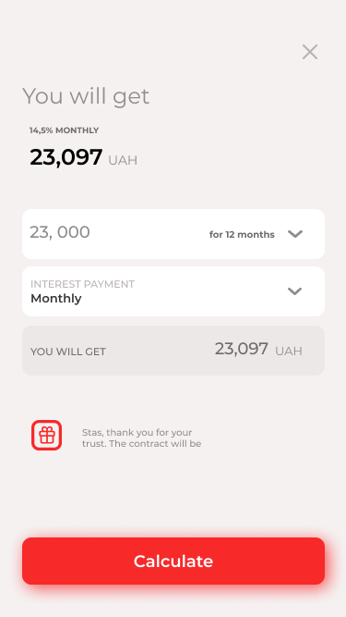This screenshot has height=617, width=346.
Task: Click the 23,097 value in the grey row
Action: (x=241, y=349)
